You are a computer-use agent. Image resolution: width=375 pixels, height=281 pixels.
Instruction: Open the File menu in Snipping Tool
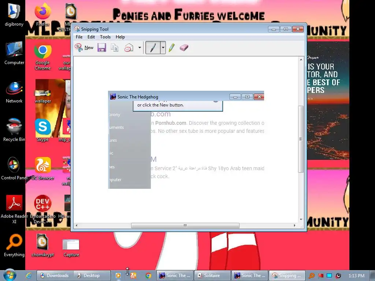(79, 37)
